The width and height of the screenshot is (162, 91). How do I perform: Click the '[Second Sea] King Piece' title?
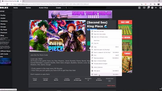pyautogui.click(x=97, y=24)
